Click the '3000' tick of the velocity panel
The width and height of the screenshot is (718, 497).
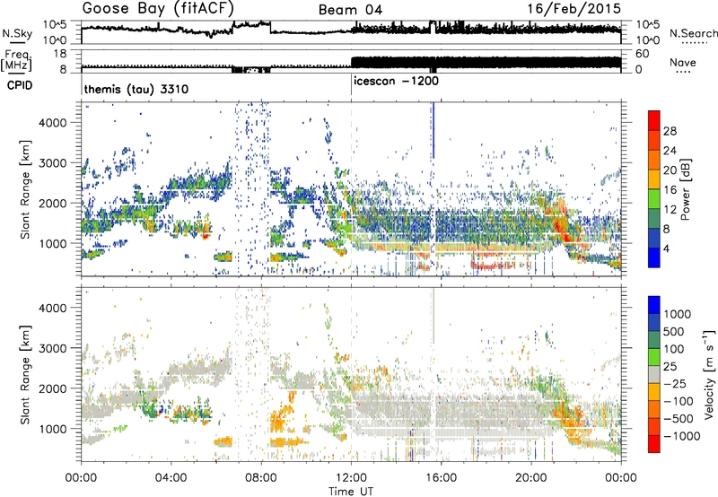[x=52, y=348]
